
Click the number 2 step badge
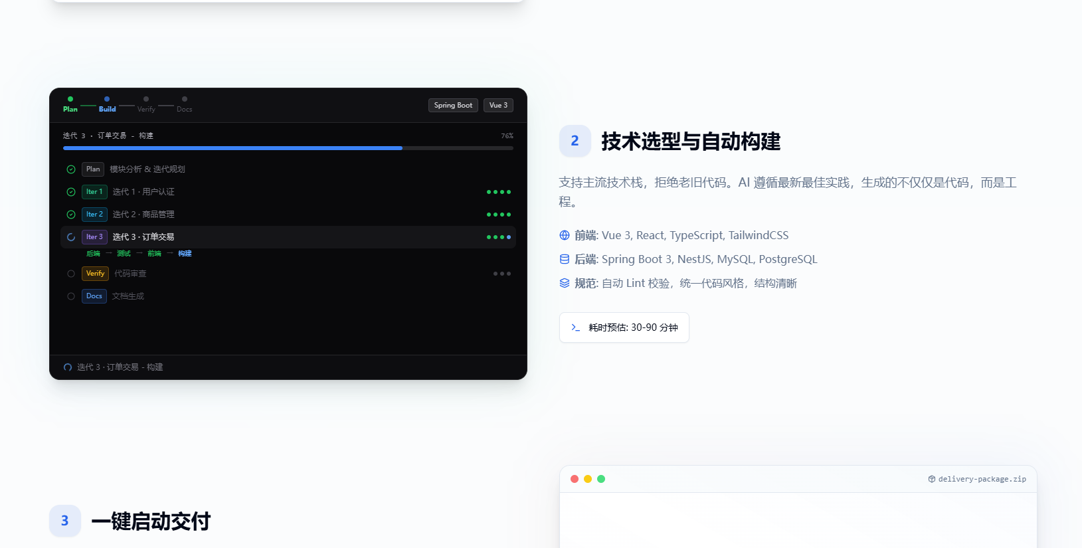575,141
